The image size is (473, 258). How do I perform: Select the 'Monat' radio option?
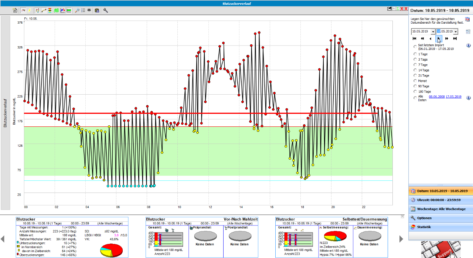tap(415, 81)
